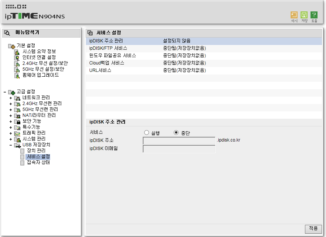326x237 pixels.
Task: Click the 적용 apply button
Action: [313, 229]
